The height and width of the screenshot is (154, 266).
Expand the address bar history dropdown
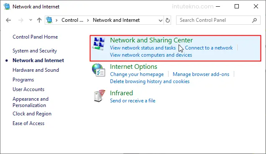[x=160, y=21]
